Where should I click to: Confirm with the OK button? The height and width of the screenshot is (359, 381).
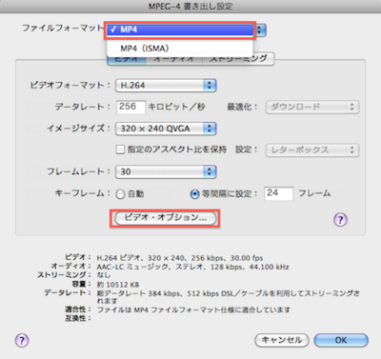point(341,340)
